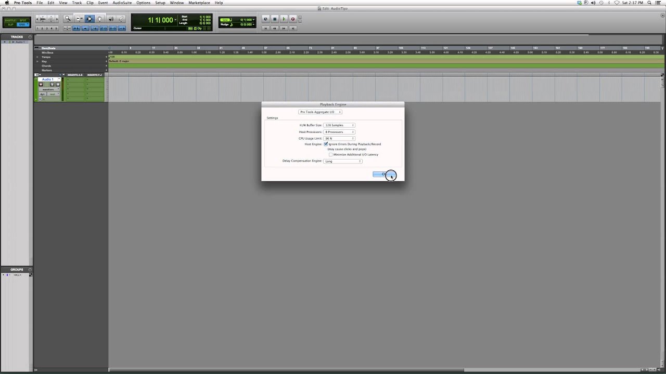Image resolution: width=666 pixels, height=374 pixels.
Task: Open the Pro Tools application menu
Action: 23,3
